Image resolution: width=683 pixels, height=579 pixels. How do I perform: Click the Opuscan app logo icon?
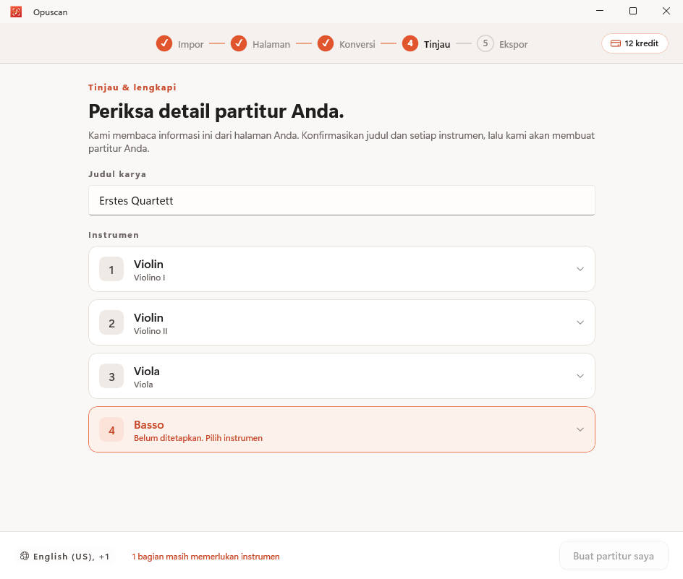(16, 12)
